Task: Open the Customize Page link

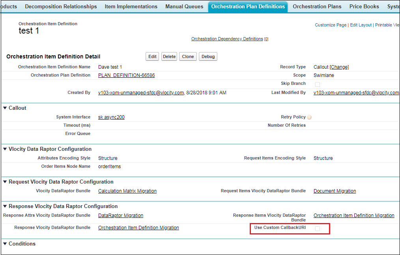Action: 330,25
